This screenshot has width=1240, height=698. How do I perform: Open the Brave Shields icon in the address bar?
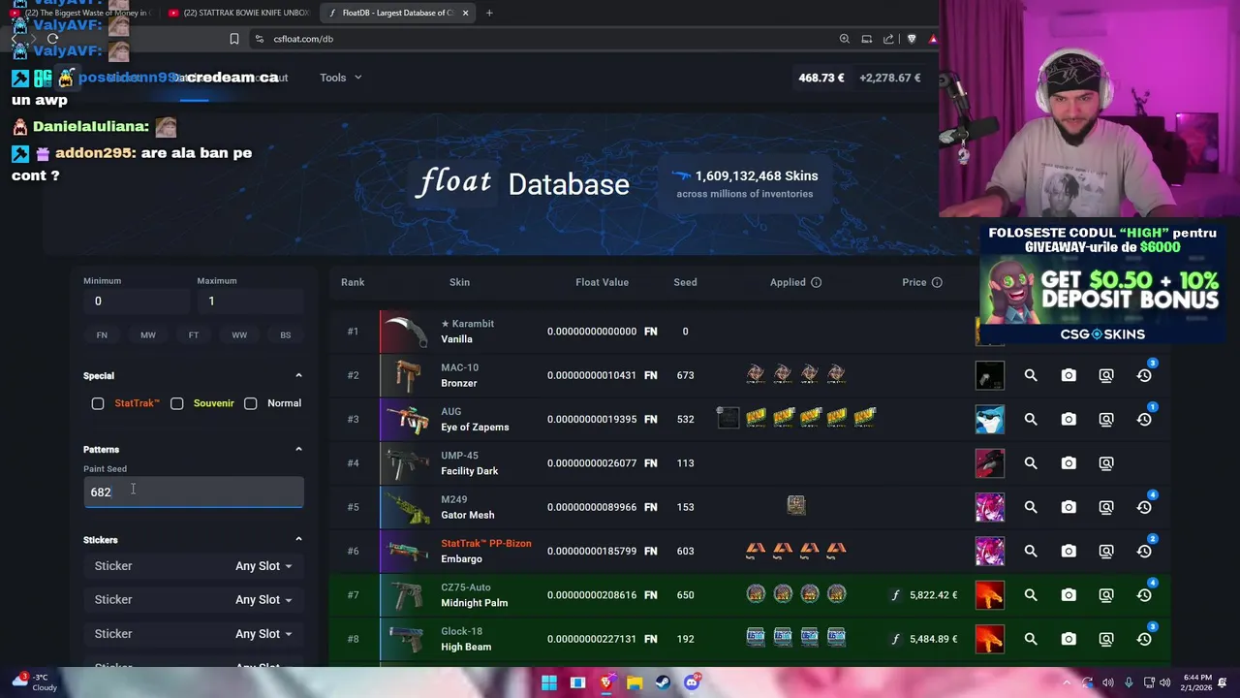coord(911,39)
